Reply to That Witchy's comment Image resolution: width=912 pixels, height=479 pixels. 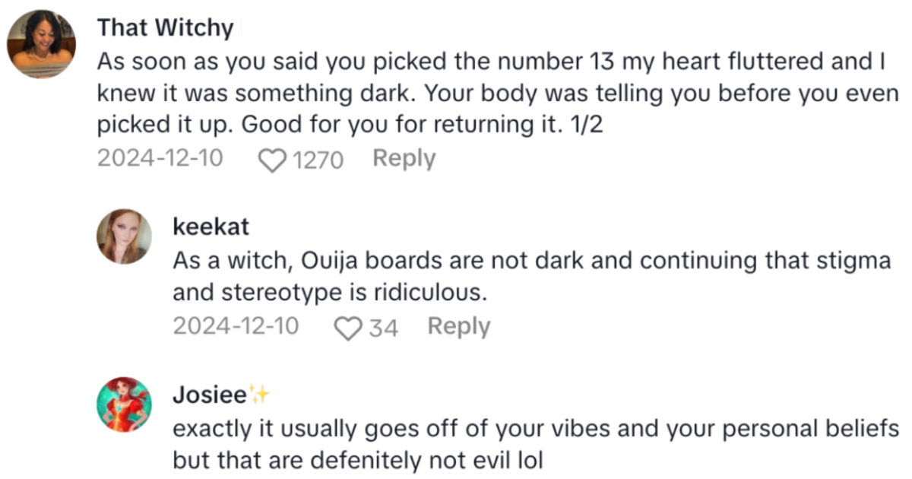pyautogui.click(x=404, y=158)
